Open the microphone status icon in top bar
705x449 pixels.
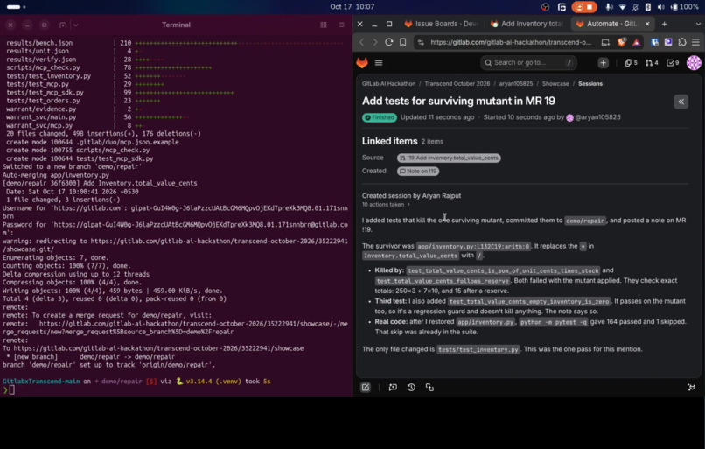tap(609, 7)
